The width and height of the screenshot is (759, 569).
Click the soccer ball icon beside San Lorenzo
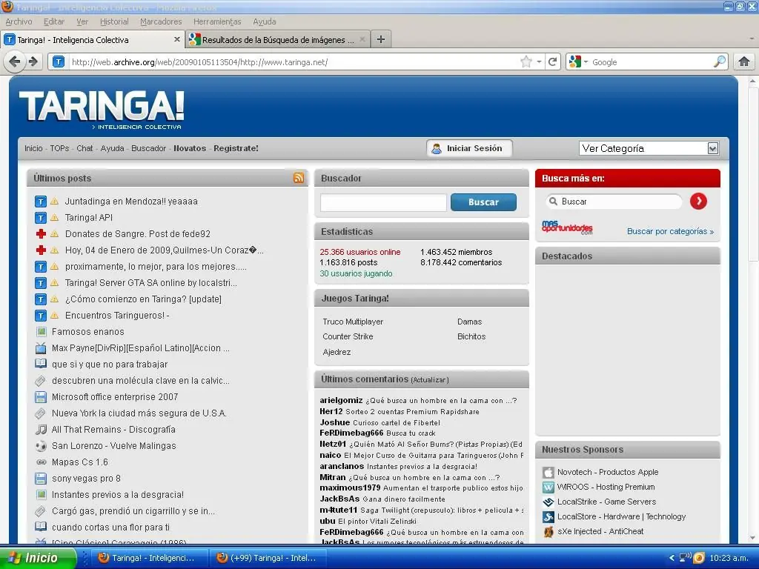click(x=42, y=445)
